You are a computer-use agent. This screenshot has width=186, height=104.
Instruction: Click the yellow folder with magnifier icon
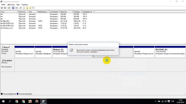point(30,8)
